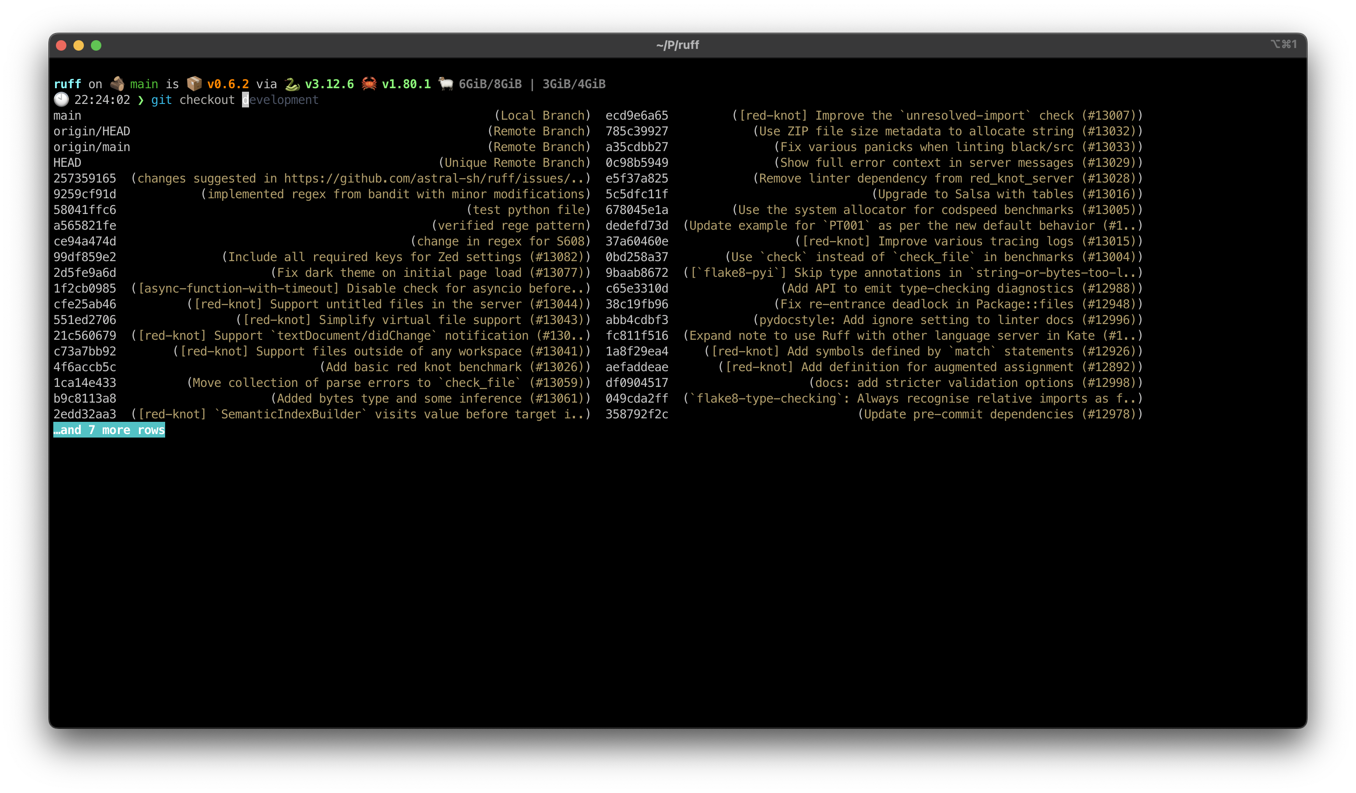The height and width of the screenshot is (793, 1356).
Task: Click the git branch icon before main
Action: tap(117, 84)
